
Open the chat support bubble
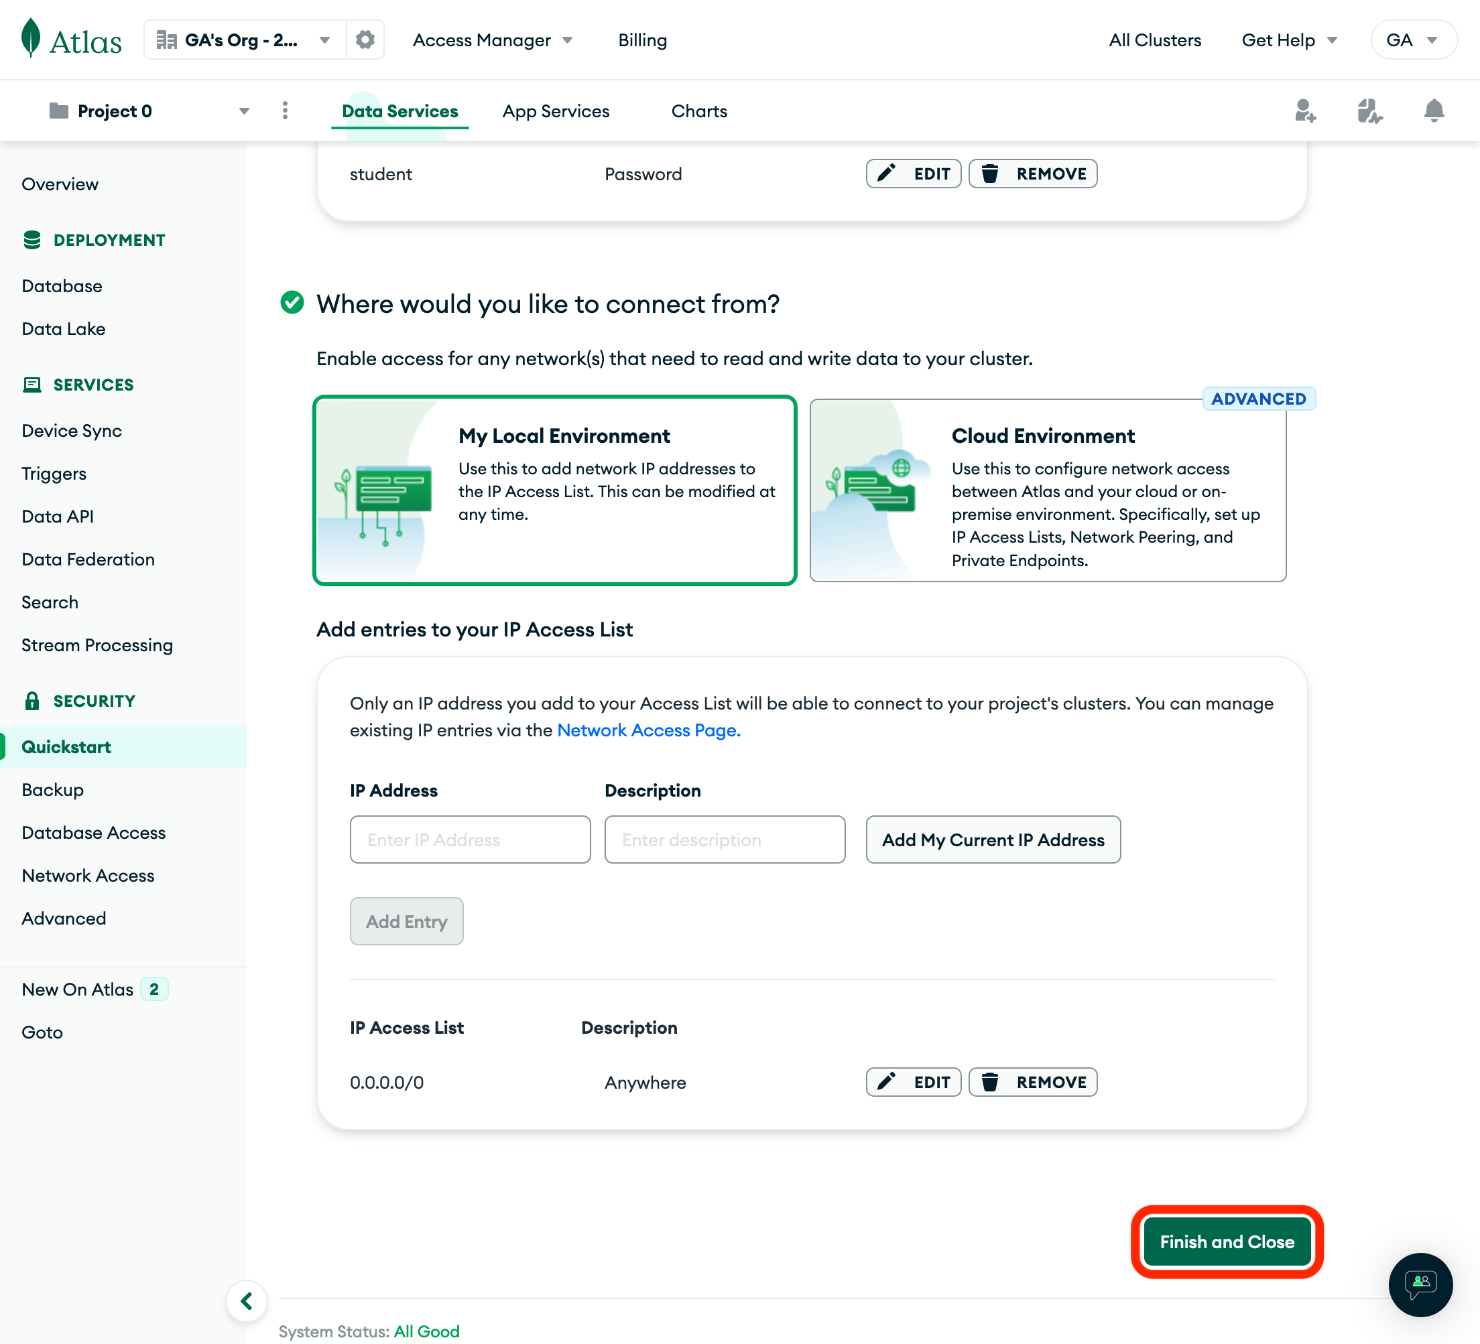click(1420, 1284)
